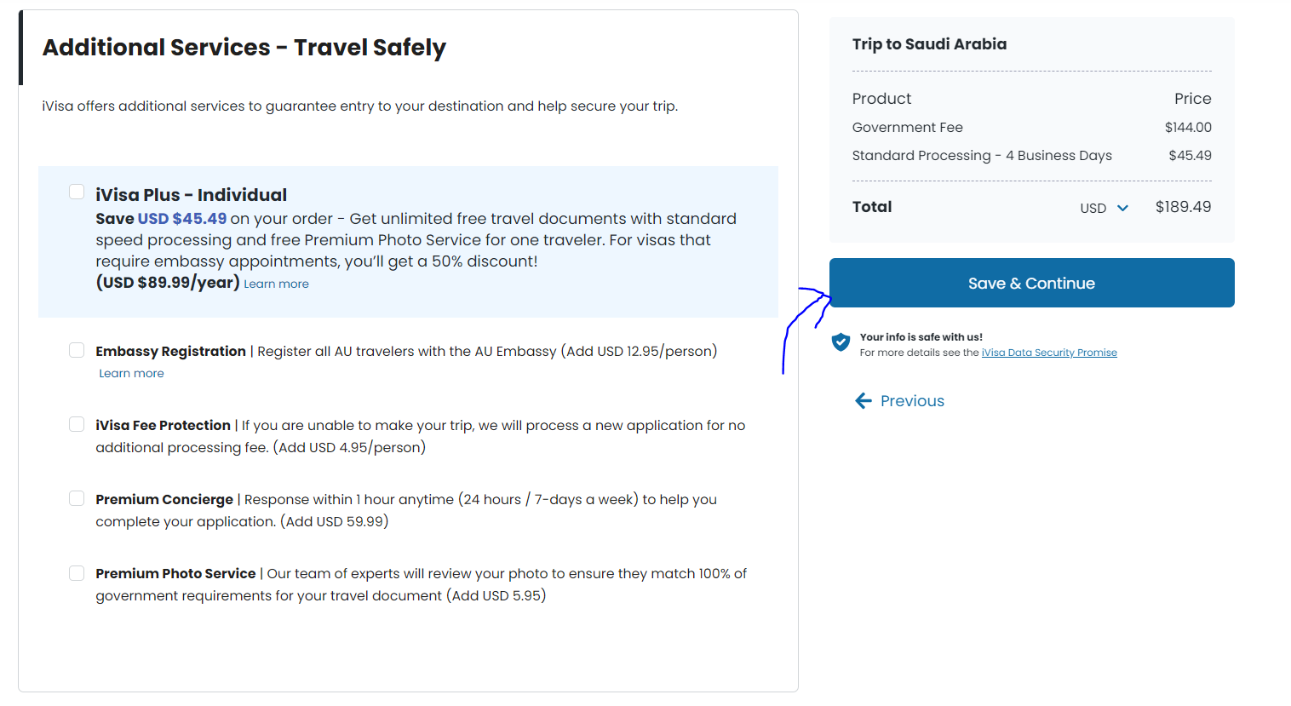Screen dimensions: 1291x706
Task: Click the $189.49 total amount
Action: tap(1183, 207)
